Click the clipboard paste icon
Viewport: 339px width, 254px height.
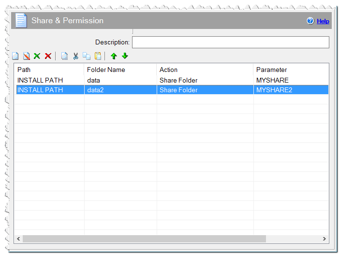coord(98,56)
